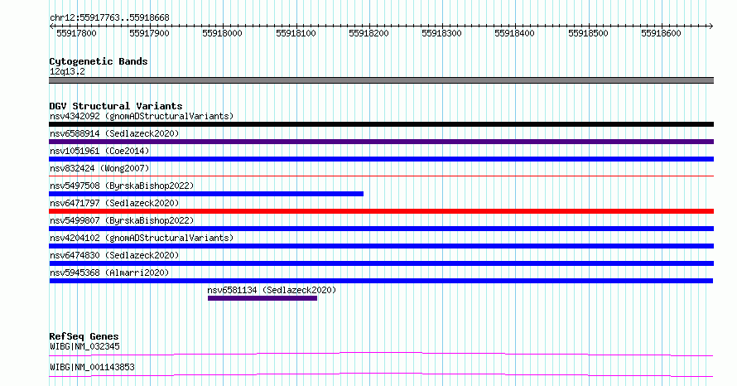Select the nsv6581134 (Sedlazeck2020) label

(x=272, y=290)
